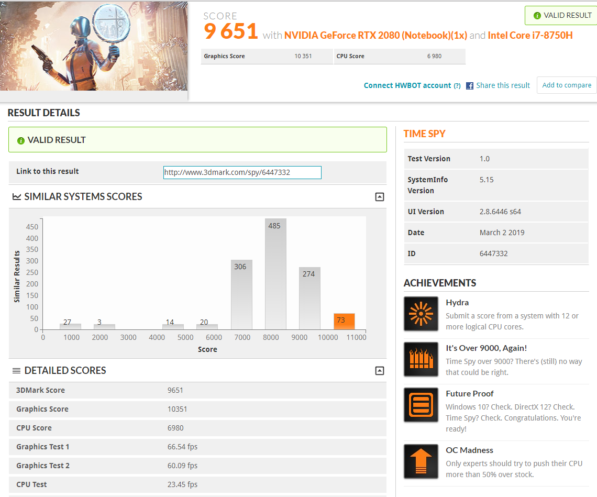597x497 pixels.
Task: Click the 306 results histogram bar
Action: tap(241, 295)
